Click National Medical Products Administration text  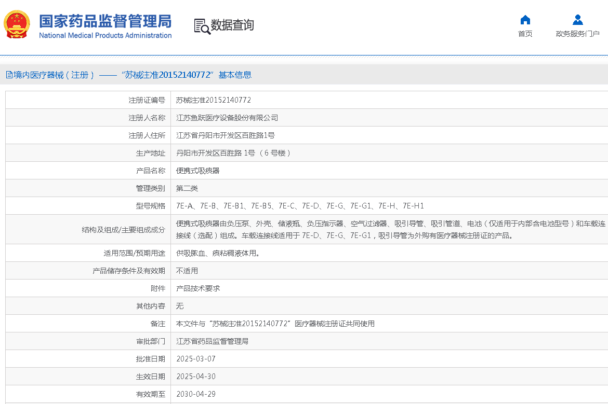click(105, 35)
